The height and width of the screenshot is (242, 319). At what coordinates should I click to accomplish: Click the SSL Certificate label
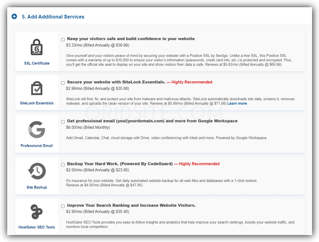pyautogui.click(x=36, y=63)
